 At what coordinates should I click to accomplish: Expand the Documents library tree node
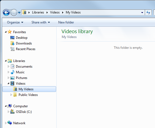(x=9, y=66)
